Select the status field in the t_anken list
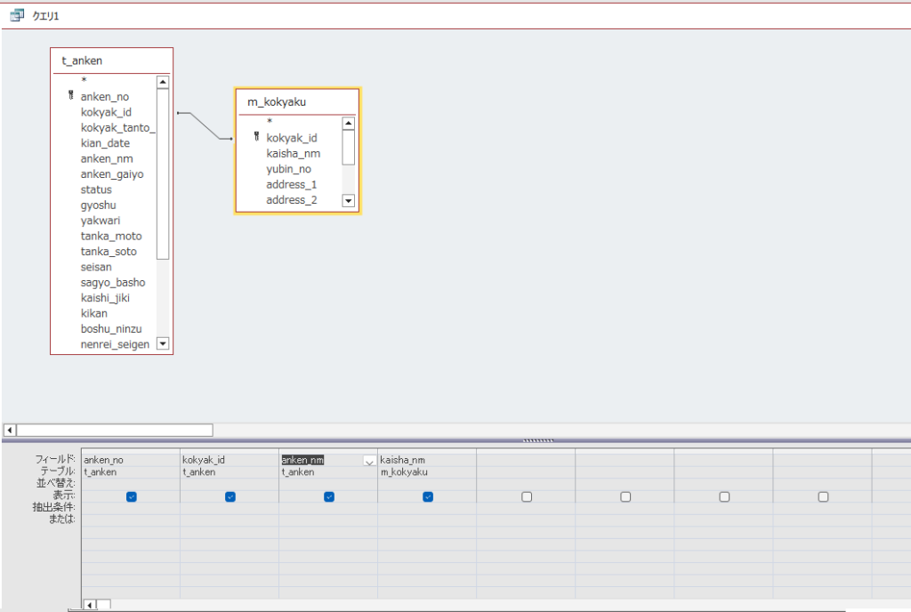The image size is (911, 612). (x=96, y=189)
